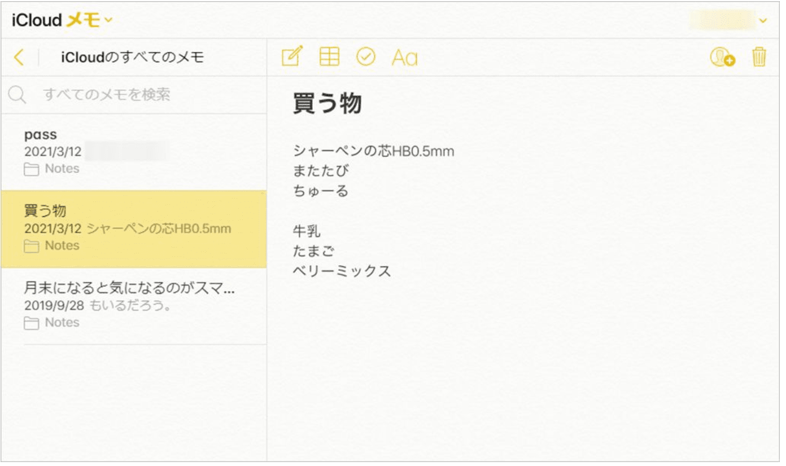786x466 pixels.
Task: Create a new note with compose icon
Action: [292, 57]
